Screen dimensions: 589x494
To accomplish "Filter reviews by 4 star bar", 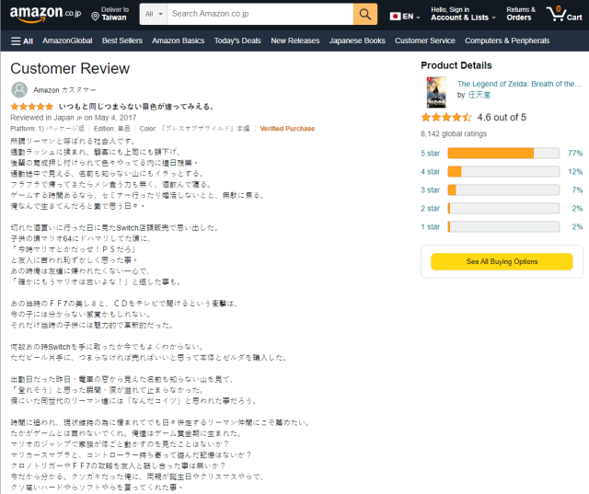I will [502, 171].
